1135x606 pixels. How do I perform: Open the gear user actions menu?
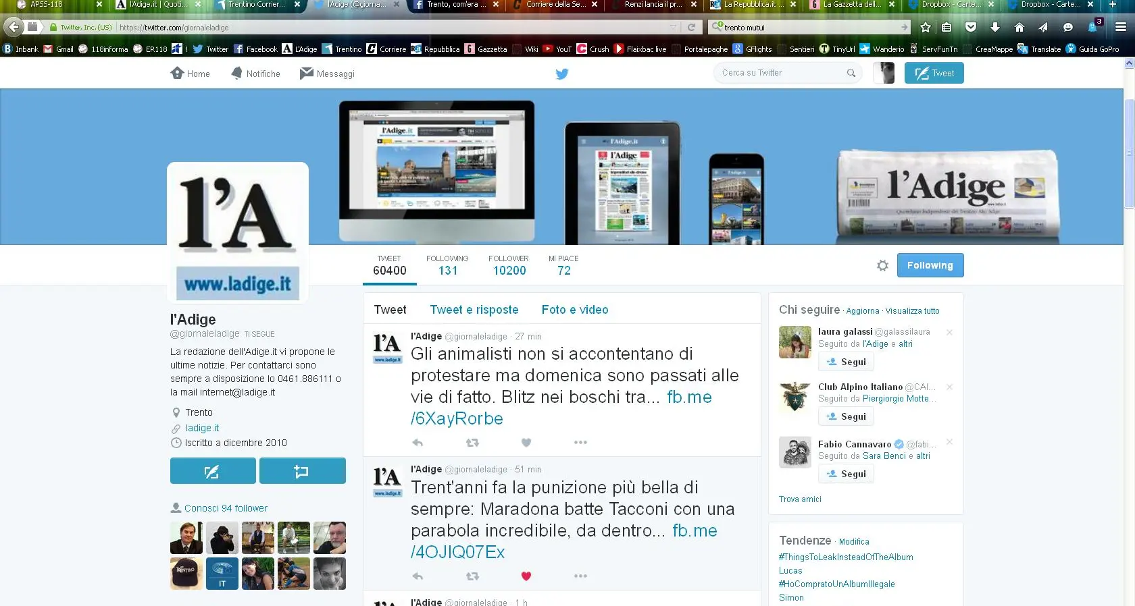[882, 265]
